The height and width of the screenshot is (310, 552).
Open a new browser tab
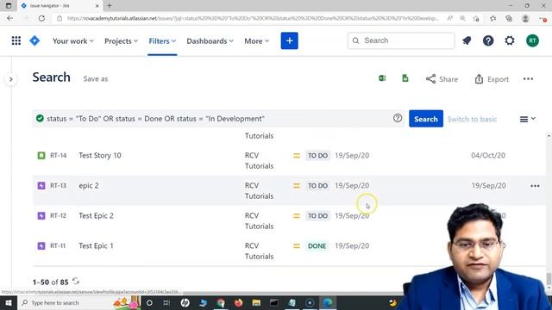110,6
